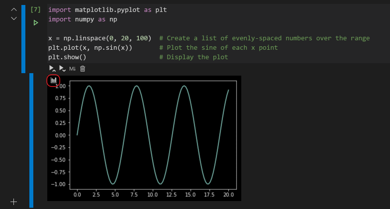Collapse cell input via blue bar beside code
The height and width of the screenshot is (209, 390).
23,39
